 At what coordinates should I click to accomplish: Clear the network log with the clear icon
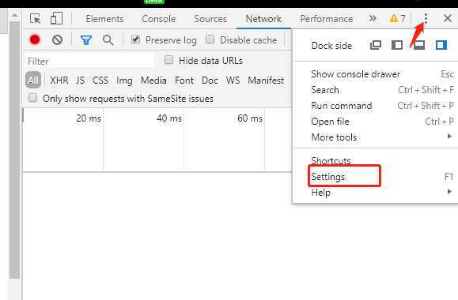click(57, 39)
